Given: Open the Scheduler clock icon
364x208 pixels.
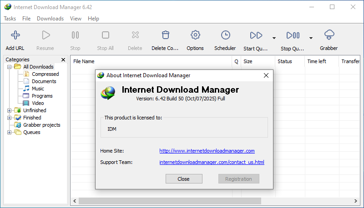Looking at the screenshot, I should [225, 35].
